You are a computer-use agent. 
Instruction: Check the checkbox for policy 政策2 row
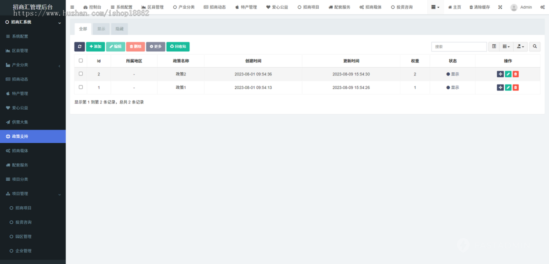click(x=81, y=73)
